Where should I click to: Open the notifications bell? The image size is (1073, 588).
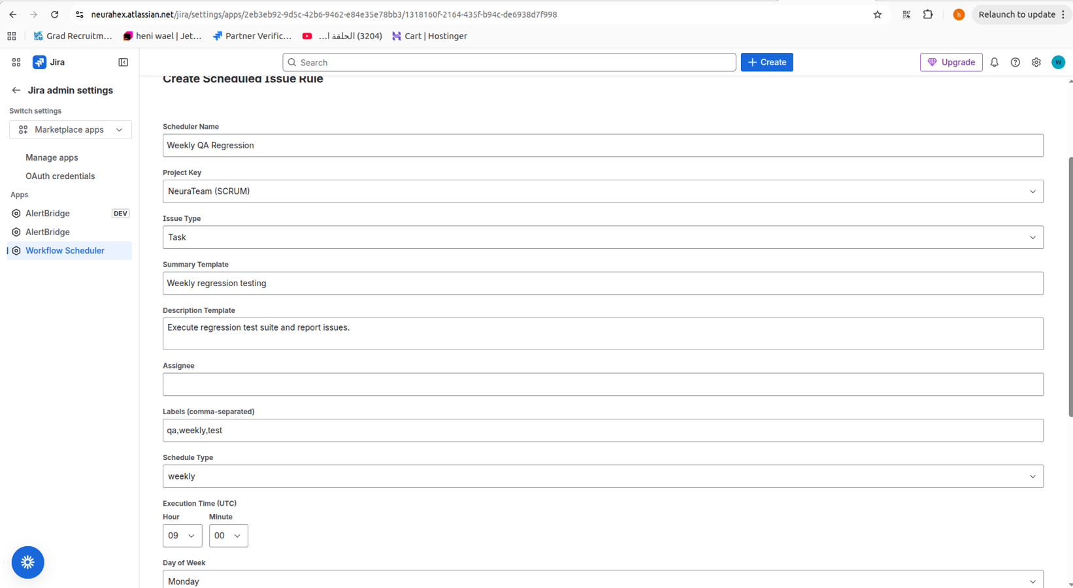(x=994, y=62)
